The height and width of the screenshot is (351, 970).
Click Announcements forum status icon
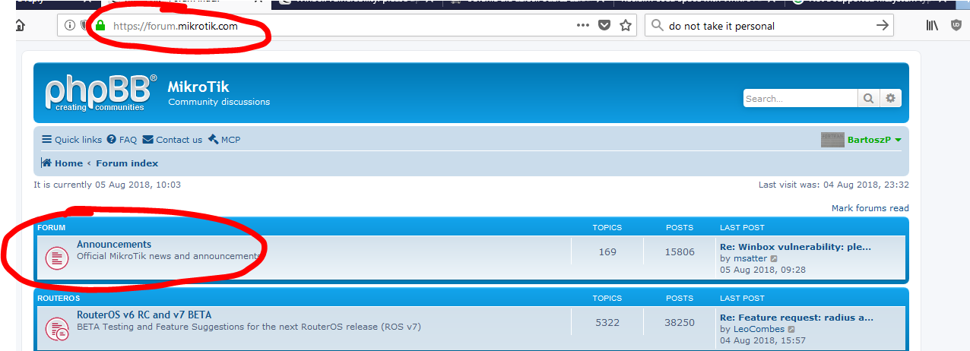coord(57,258)
